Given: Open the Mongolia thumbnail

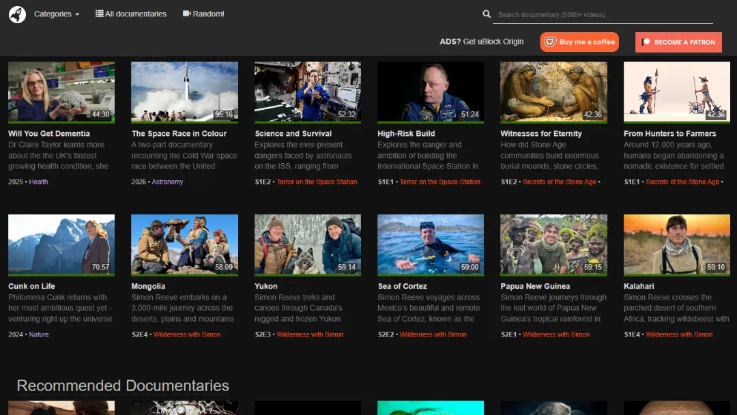Looking at the screenshot, I should point(185,245).
